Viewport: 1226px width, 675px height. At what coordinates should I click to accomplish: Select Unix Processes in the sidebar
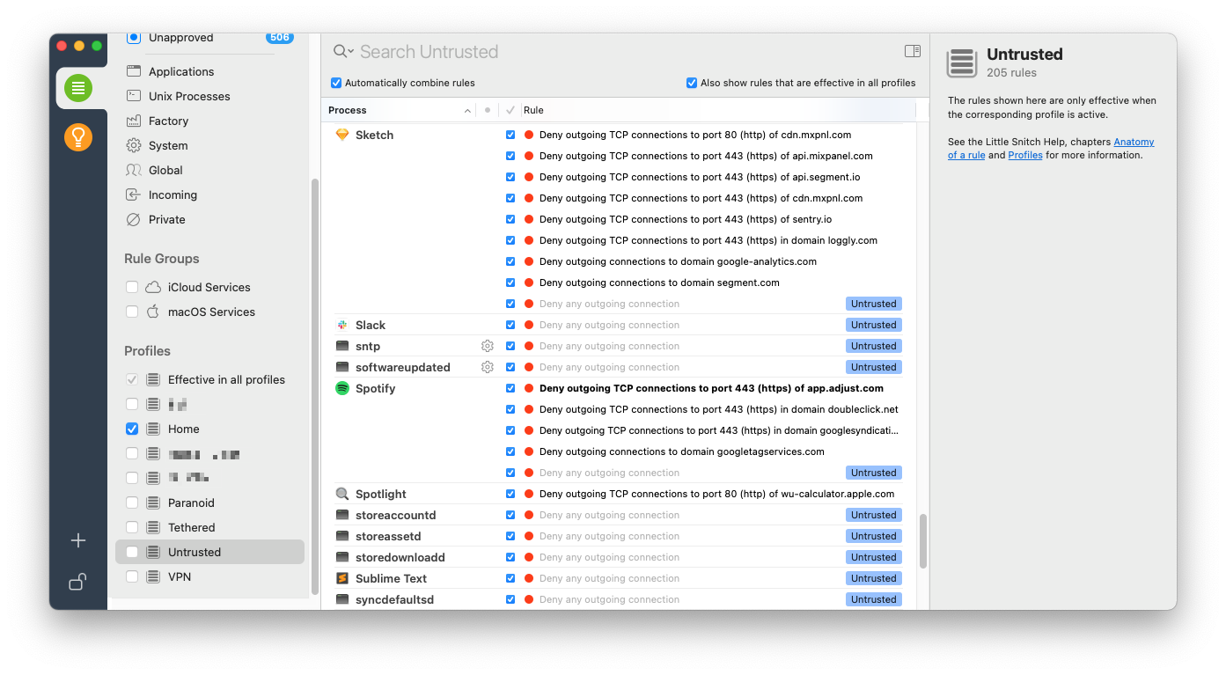pos(189,96)
